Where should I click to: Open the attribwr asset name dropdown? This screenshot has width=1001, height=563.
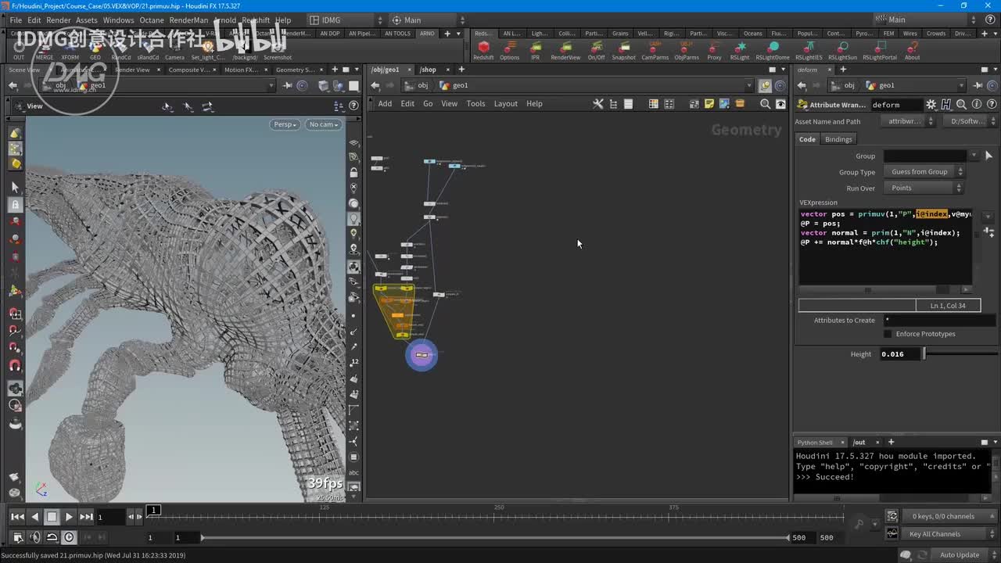click(907, 121)
